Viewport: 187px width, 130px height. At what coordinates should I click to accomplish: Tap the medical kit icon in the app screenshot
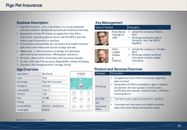pyautogui.click(x=81, y=99)
